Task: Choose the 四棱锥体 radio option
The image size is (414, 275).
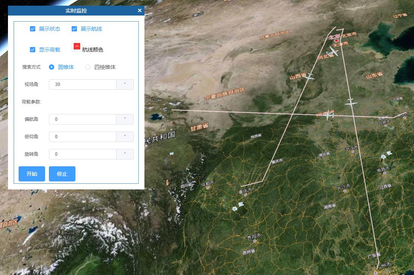Action: pos(88,67)
